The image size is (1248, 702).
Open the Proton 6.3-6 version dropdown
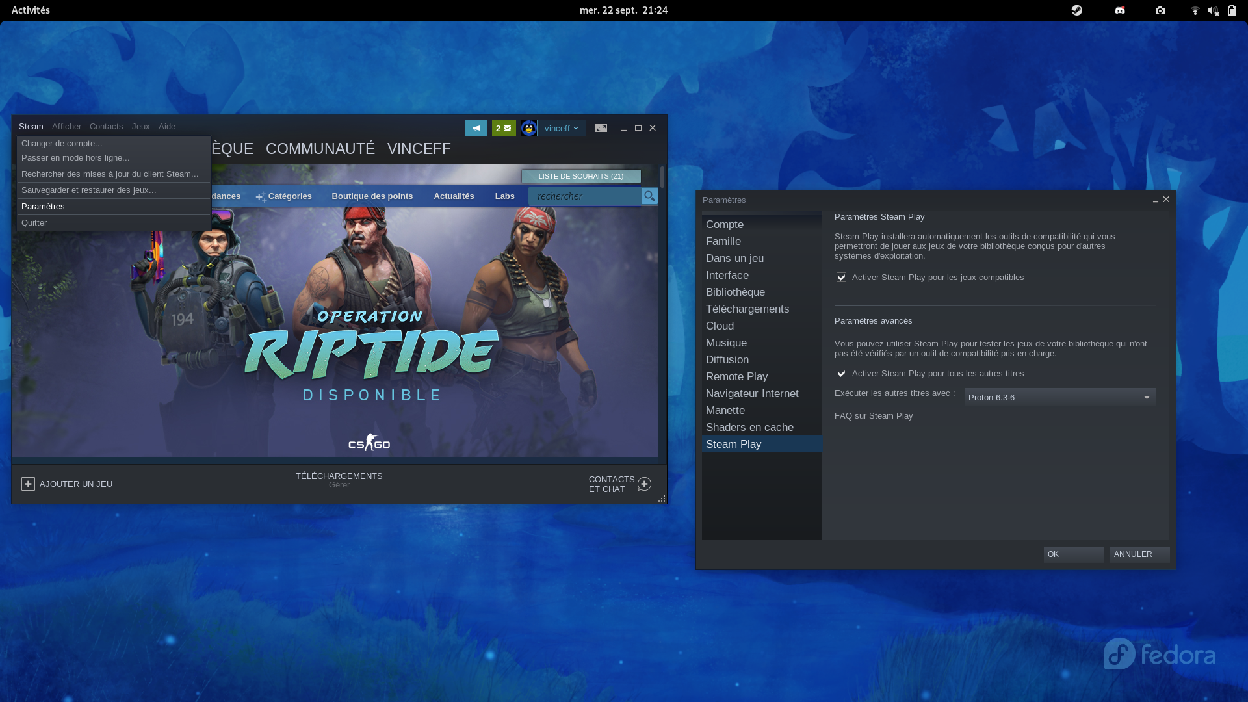1060,397
